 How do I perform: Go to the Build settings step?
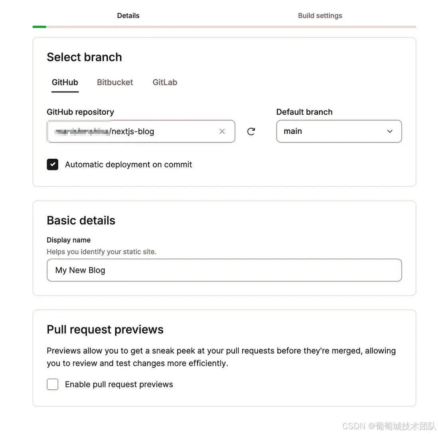(320, 16)
